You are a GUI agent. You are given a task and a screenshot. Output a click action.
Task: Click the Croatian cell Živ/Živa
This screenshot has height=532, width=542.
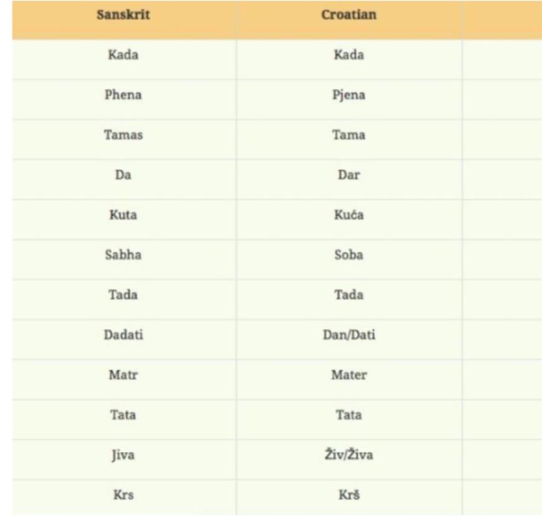(348, 454)
